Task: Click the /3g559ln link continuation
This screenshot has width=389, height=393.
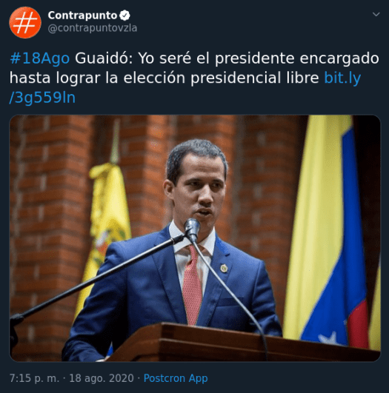Action: pyautogui.click(x=42, y=98)
